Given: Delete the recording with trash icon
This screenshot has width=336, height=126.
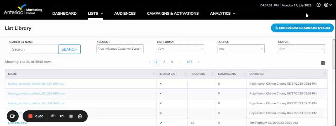Looking at the screenshot, I should [80, 116].
